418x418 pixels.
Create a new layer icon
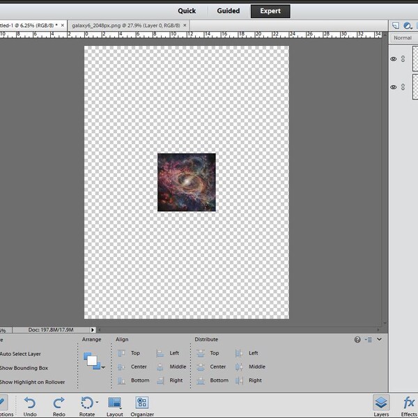(396, 26)
